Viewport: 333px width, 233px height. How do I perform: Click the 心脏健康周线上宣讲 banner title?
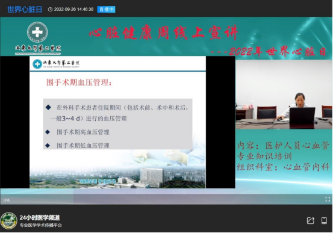pyautogui.click(x=164, y=33)
